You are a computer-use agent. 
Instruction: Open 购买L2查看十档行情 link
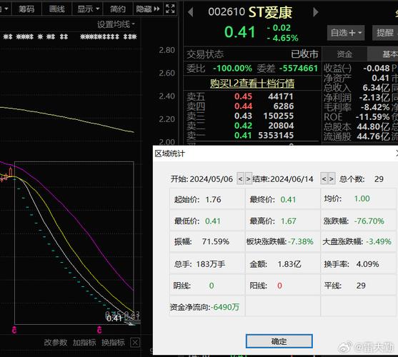(252, 83)
